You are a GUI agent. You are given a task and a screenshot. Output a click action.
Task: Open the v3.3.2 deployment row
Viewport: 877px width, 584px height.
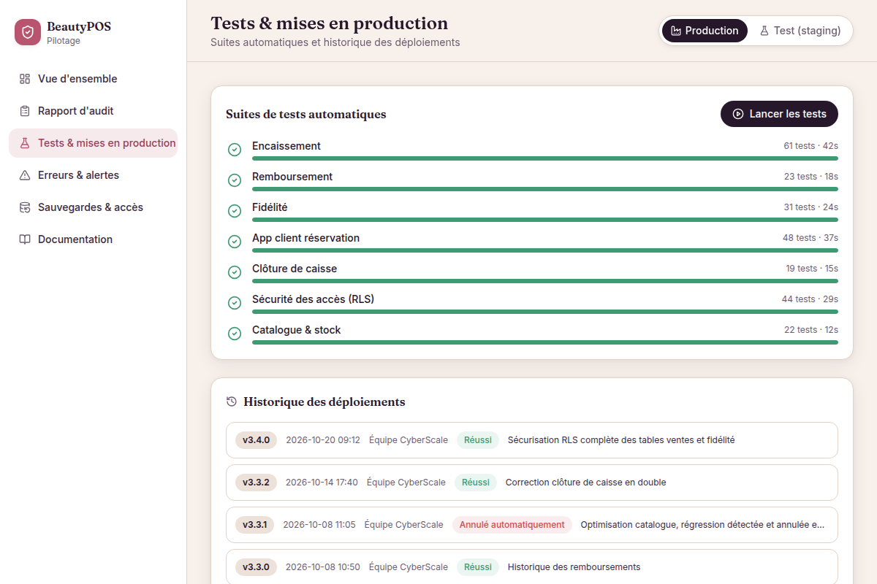click(x=532, y=483)
